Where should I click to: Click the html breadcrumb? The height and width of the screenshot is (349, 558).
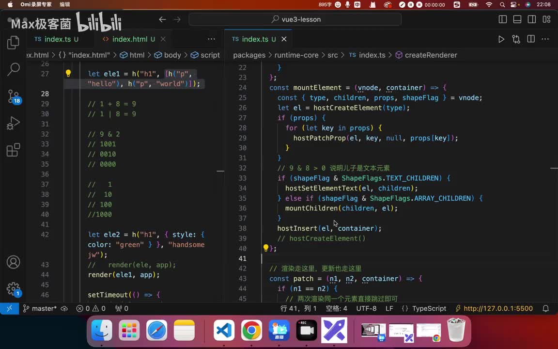click(x=133, y=55)
